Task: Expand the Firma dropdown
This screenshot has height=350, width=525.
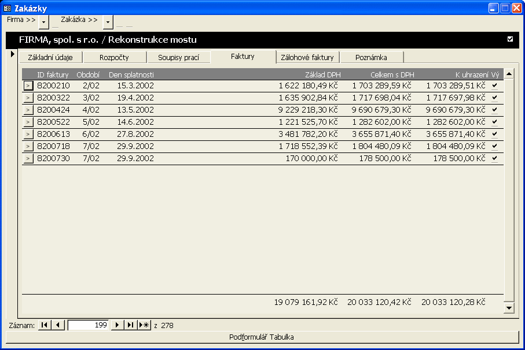Action: [44, 22]
